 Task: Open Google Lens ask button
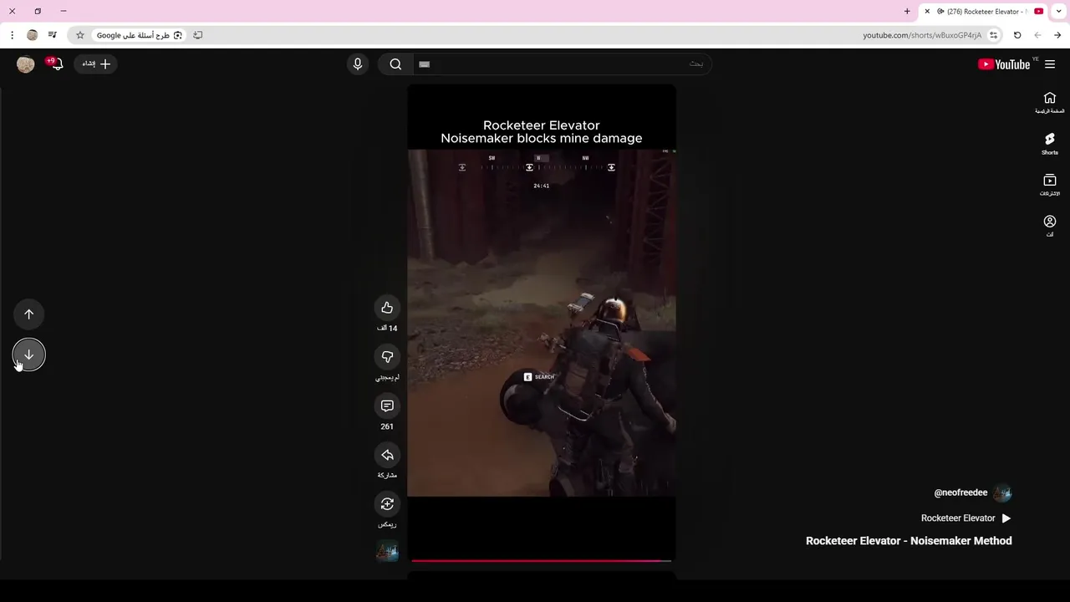tap(139, 35)
